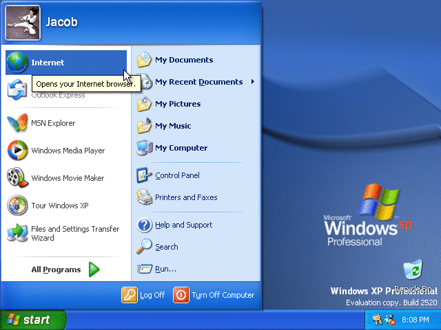Image resolution: width=441 pixels, height=330 pixels.
Task: Click the Tour Windows XP icon
Action: tap(17, 205)
